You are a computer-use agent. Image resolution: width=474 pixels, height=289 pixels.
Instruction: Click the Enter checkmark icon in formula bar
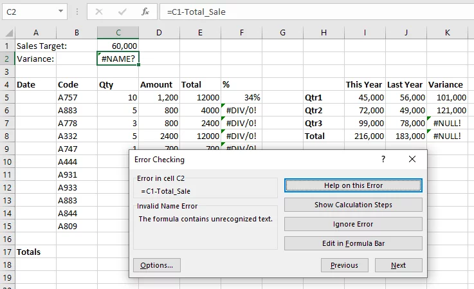122,12
